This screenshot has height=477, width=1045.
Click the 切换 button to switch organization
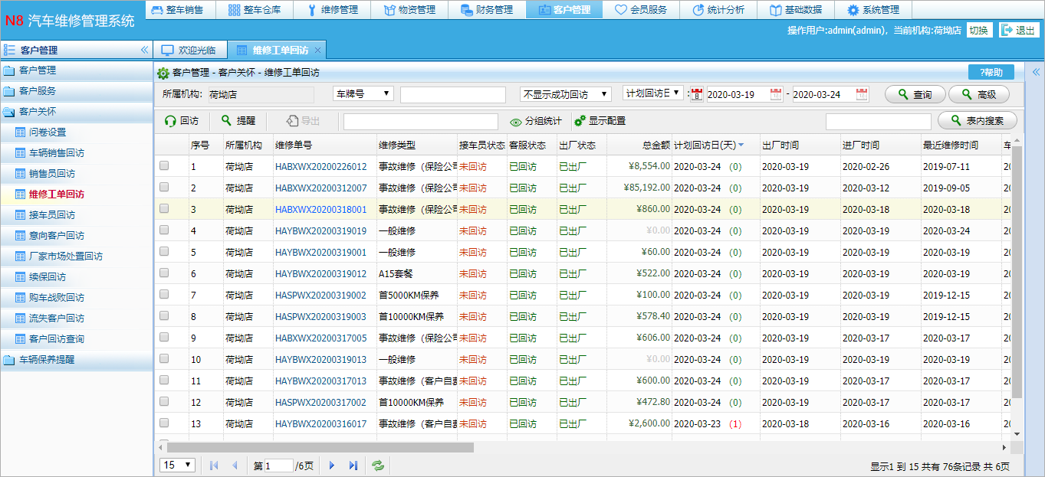pyautogui.click(x=978, y=31)
